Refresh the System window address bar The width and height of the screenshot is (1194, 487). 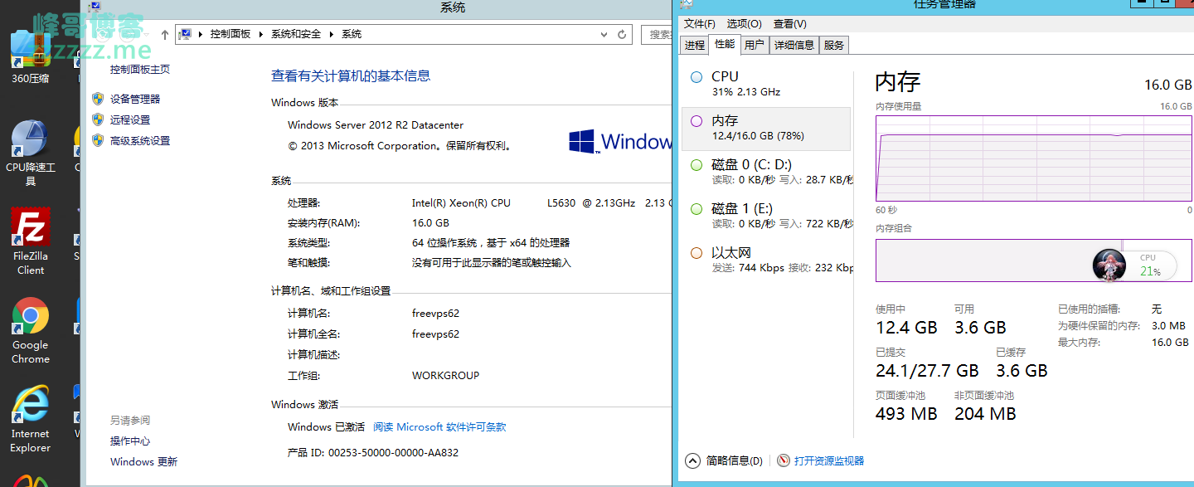(622, 34)
